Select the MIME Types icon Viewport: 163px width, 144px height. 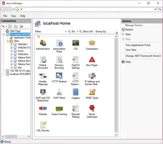pyautogui.click(x=92, y=92)
